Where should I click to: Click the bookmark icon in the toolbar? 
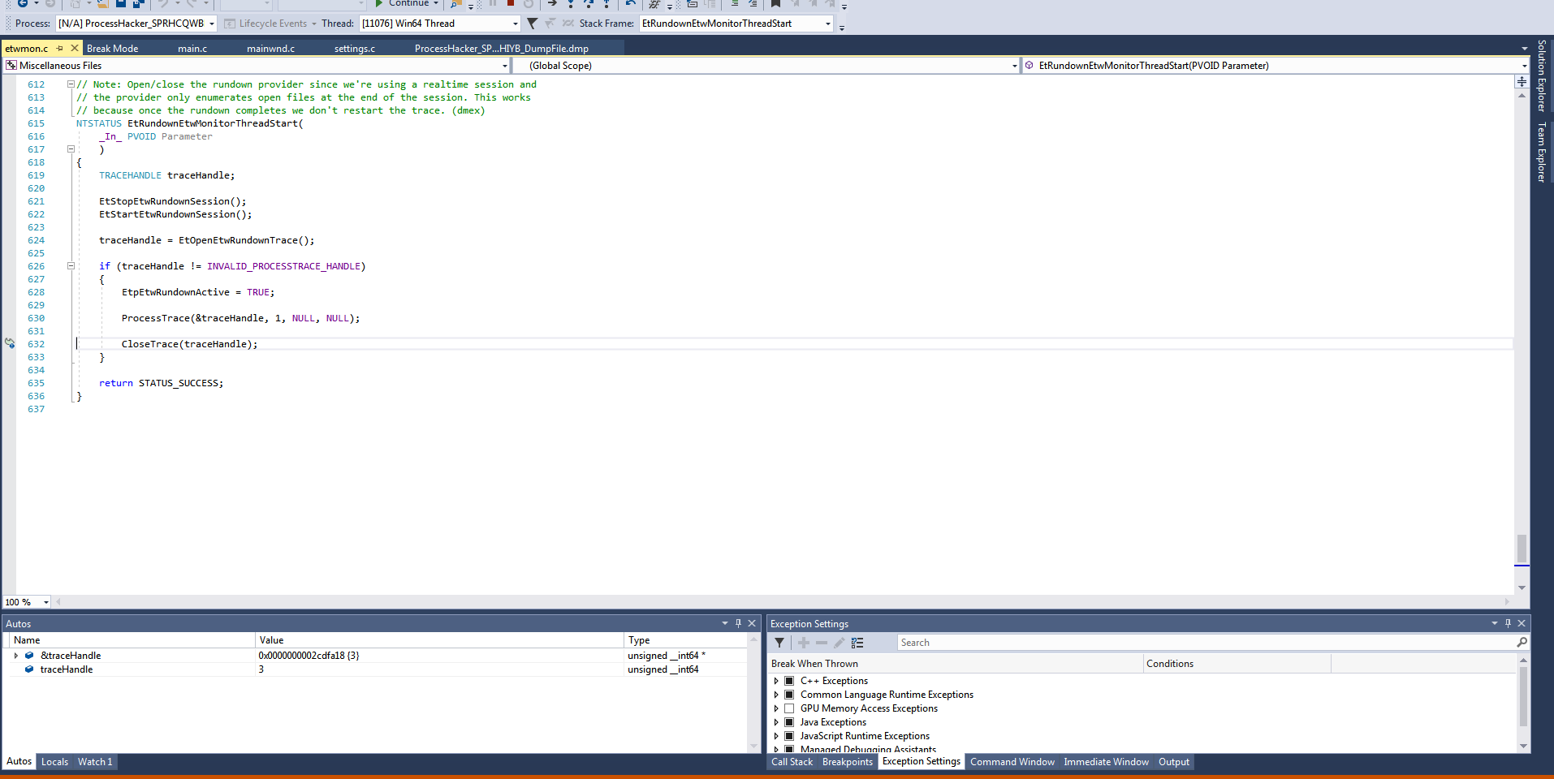(x=775, y=3)
